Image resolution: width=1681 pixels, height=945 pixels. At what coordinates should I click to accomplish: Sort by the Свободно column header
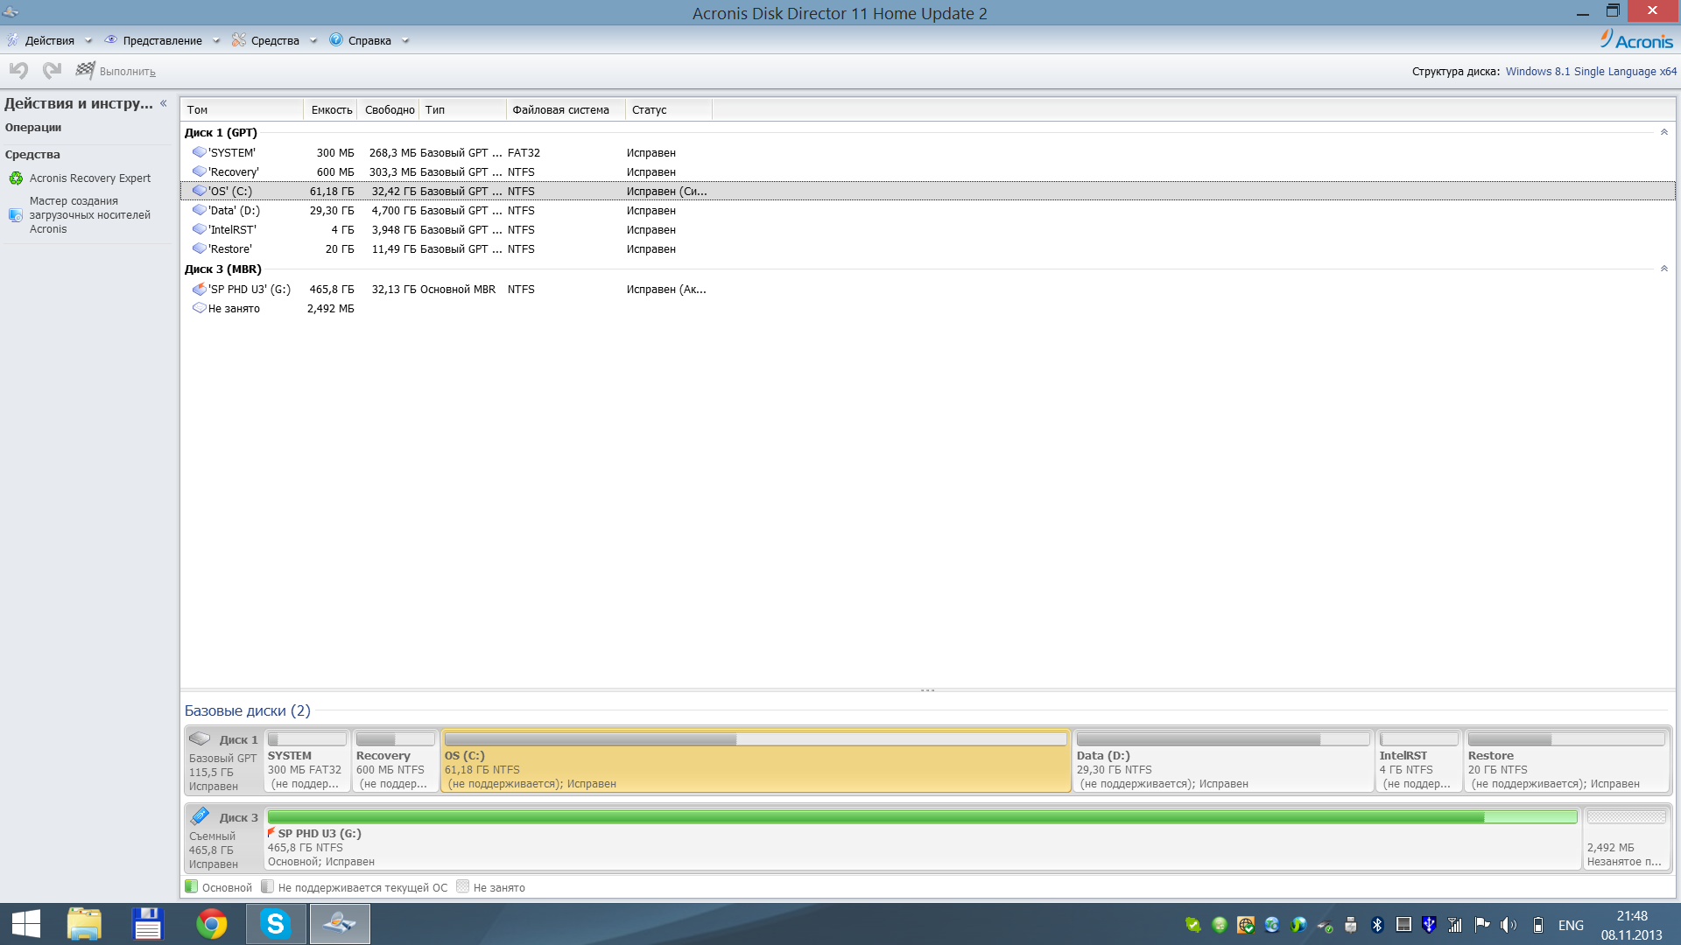pos(389,109)
